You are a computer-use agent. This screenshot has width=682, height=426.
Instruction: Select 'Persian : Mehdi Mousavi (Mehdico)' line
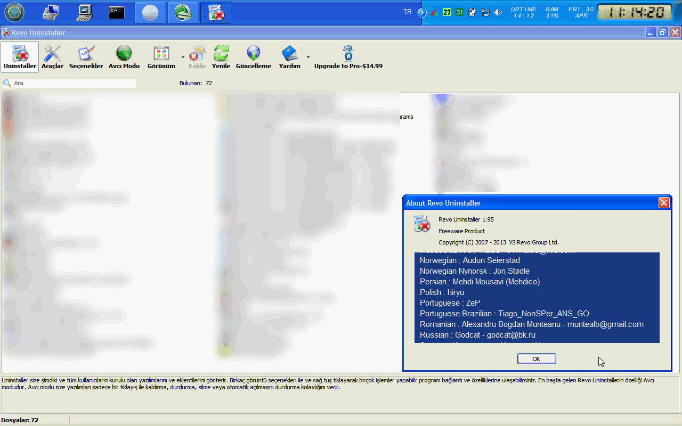(480, 282)
